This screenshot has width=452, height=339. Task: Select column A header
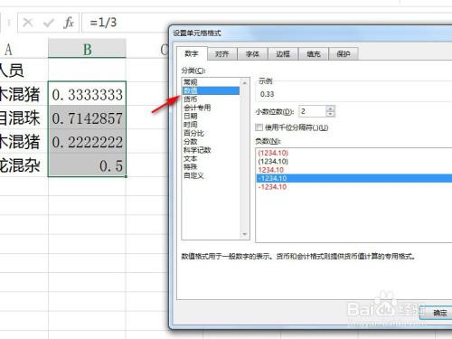[x=23, y=49]
